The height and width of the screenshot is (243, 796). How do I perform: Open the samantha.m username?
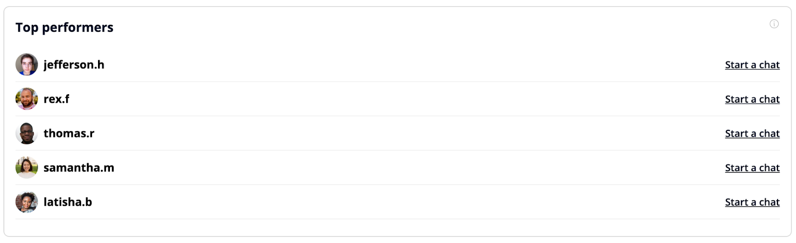click(79, 168)
